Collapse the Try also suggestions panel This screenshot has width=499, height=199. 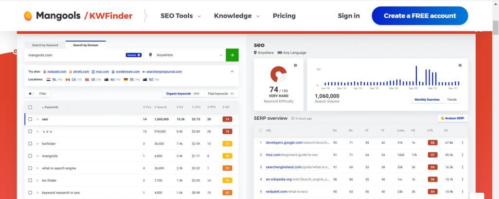[232, 72]
